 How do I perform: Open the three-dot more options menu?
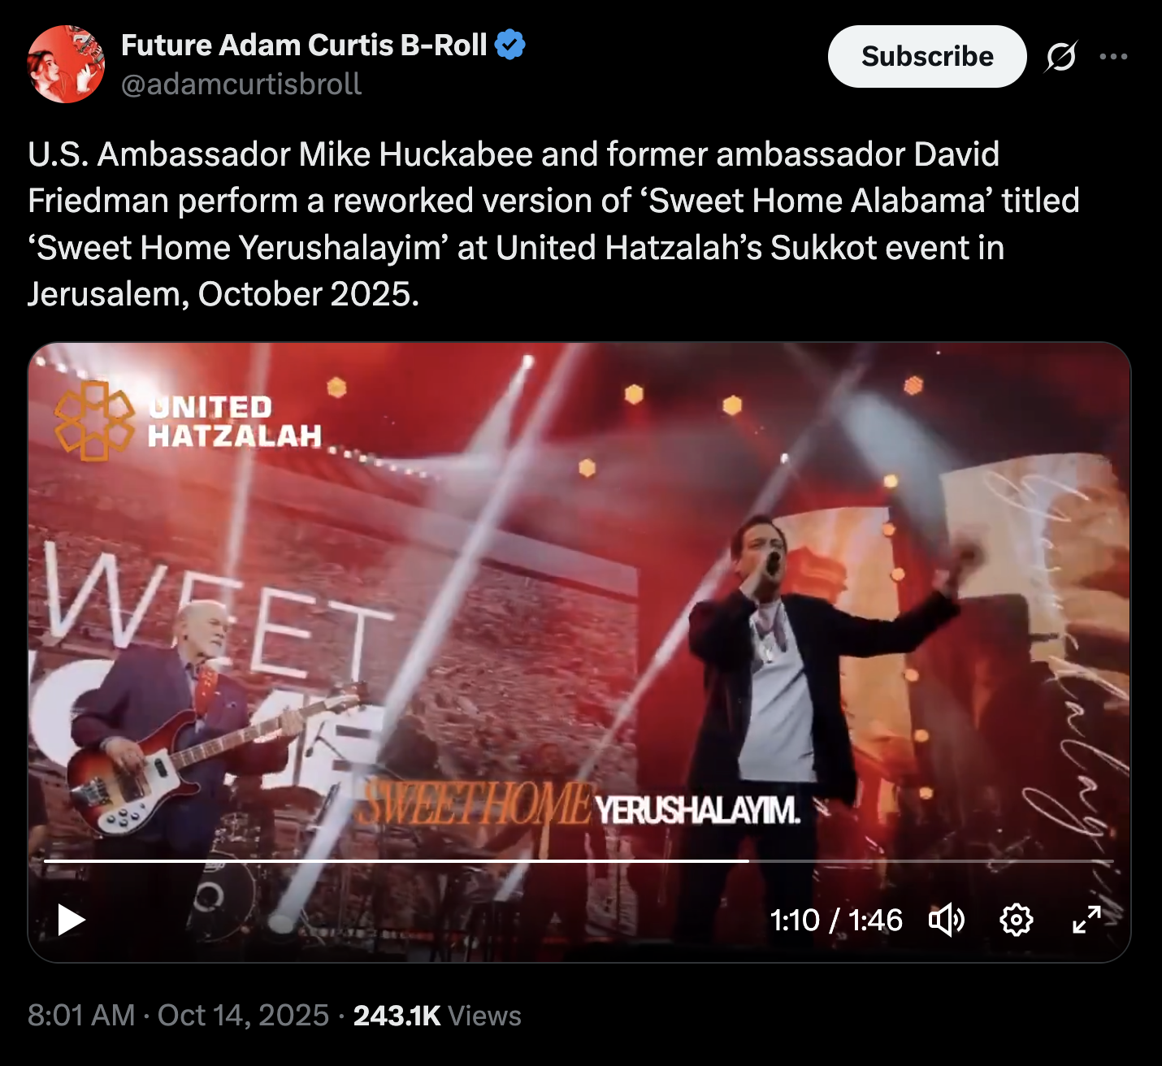point(1113,57)
